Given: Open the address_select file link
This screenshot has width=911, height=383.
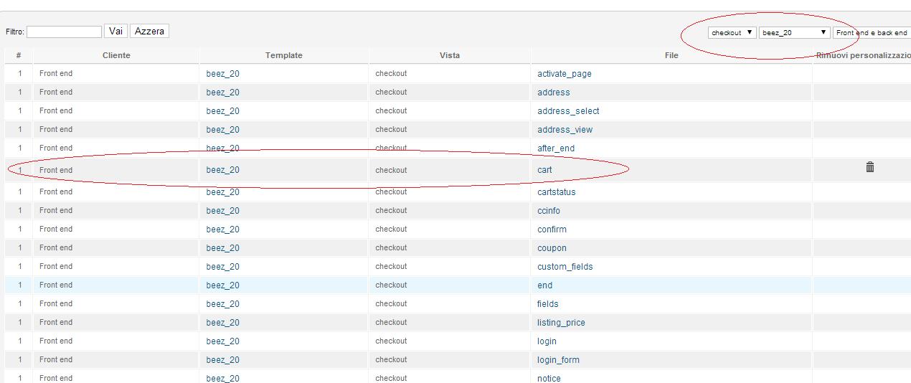Looking at the screenshot, I should 568,111.
